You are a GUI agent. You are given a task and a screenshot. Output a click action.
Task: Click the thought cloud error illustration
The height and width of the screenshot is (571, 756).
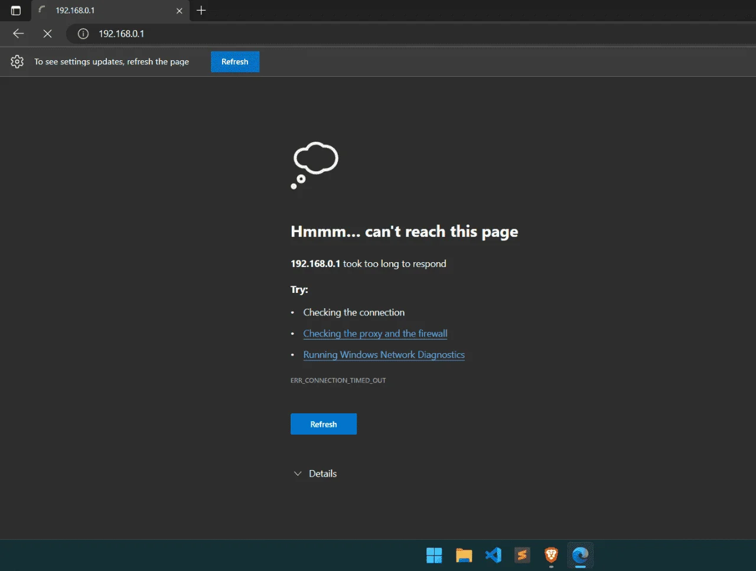pos(314,165)
